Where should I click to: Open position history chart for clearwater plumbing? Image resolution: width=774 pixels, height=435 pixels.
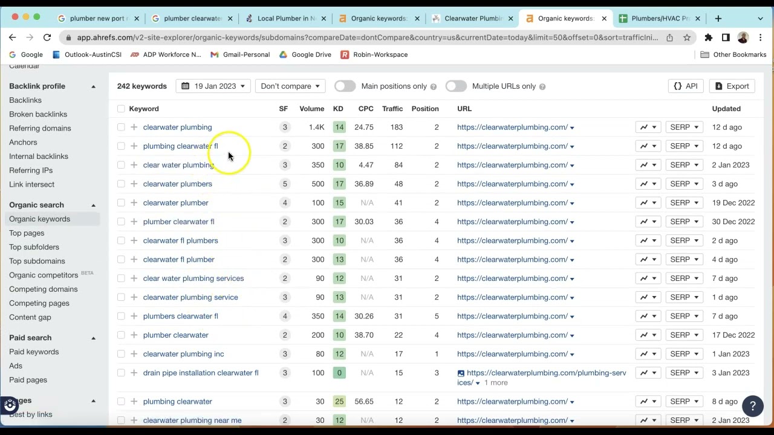tap(648, 127)
